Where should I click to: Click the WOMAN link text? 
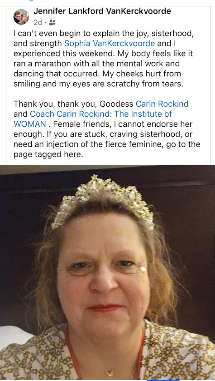click(30, 124)
